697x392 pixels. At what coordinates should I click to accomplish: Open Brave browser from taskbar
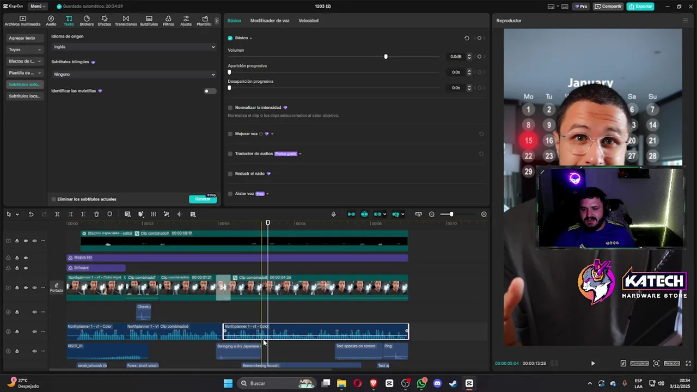click(373, 383)
